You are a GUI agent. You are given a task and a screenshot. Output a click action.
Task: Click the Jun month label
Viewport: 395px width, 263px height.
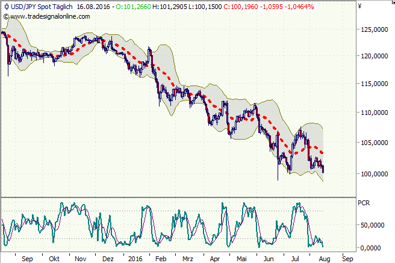(269, 259)
